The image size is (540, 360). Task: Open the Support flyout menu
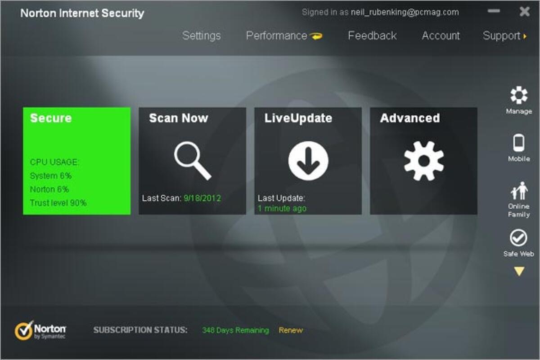[501, 36]
